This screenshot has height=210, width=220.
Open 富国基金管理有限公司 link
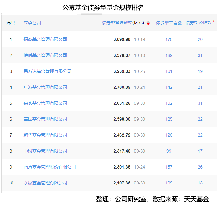[x=45, y=119]
